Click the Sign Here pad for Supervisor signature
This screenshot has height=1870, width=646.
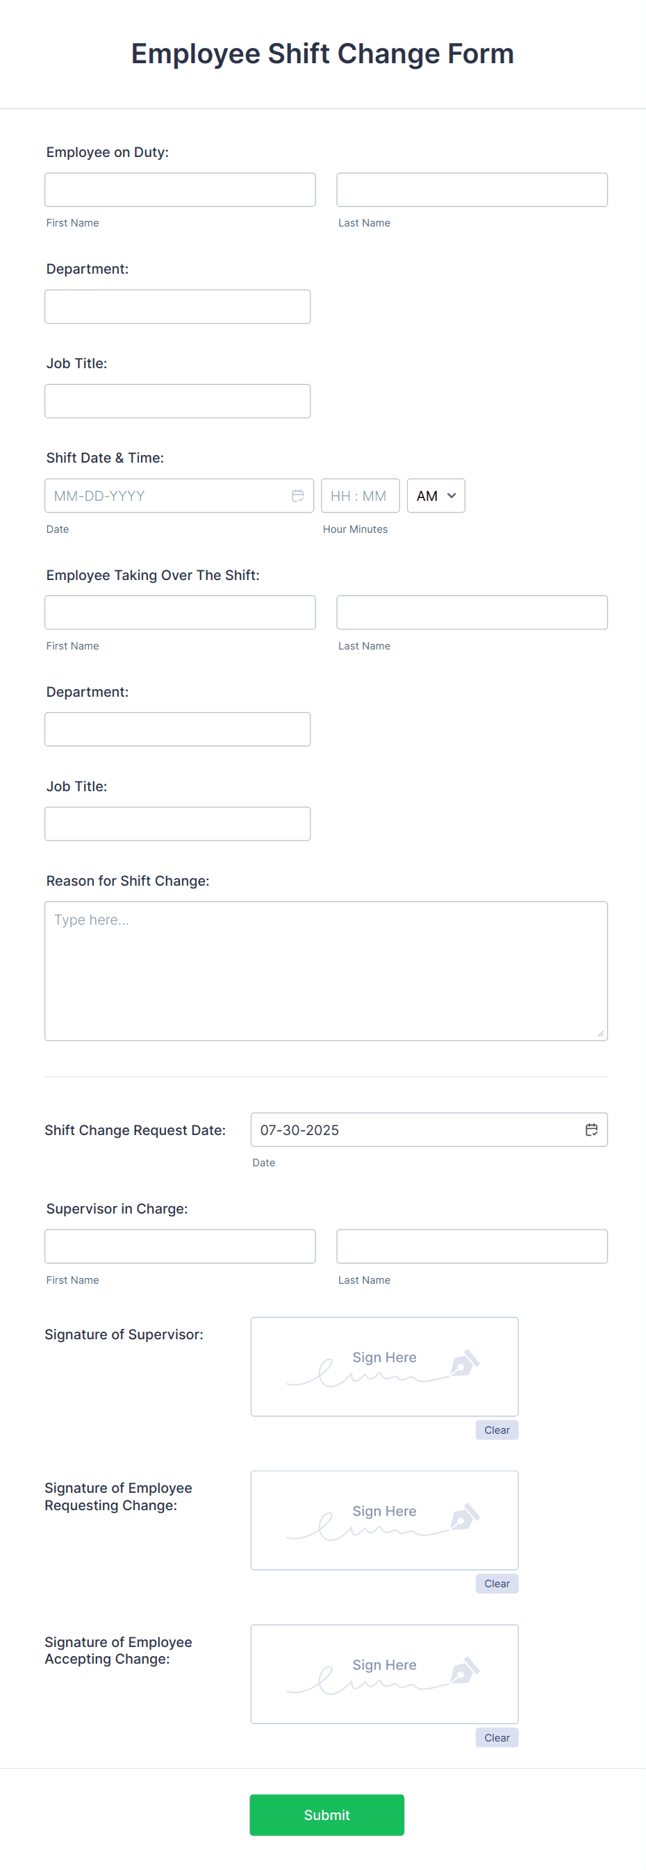coord(384,1366)
